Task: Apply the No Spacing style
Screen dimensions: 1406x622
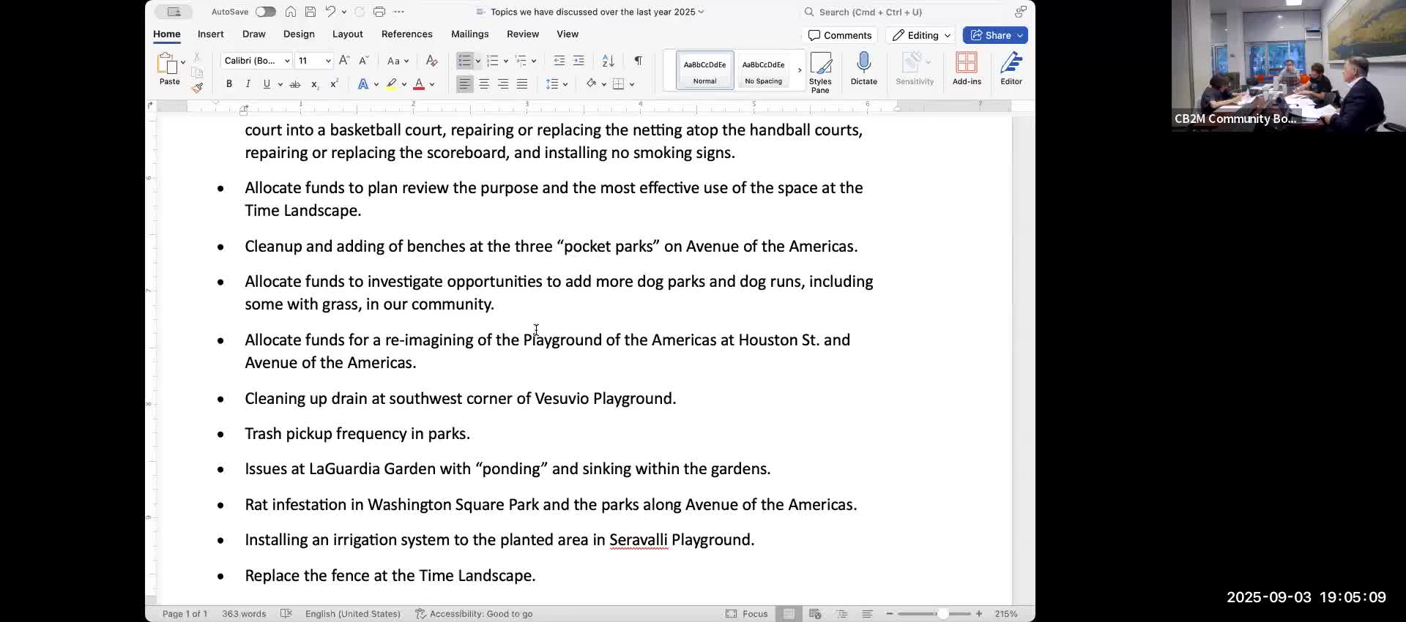Action: click(763, 70)
